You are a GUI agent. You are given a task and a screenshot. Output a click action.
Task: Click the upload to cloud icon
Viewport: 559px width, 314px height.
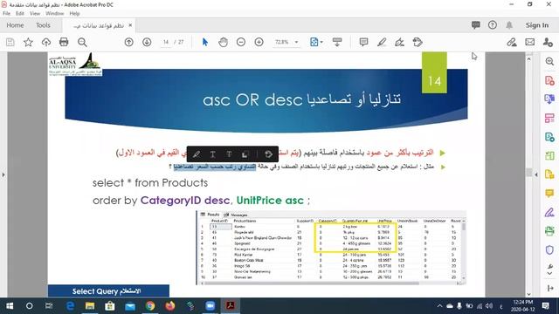[x=46, y=43]
